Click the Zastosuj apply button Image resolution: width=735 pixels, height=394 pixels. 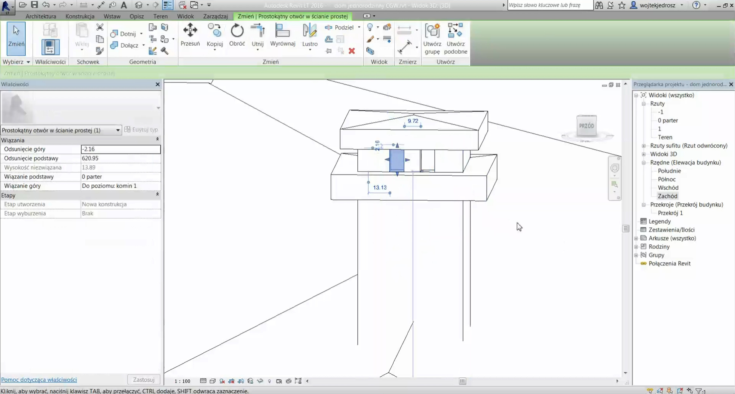click(x=143, y=380)
